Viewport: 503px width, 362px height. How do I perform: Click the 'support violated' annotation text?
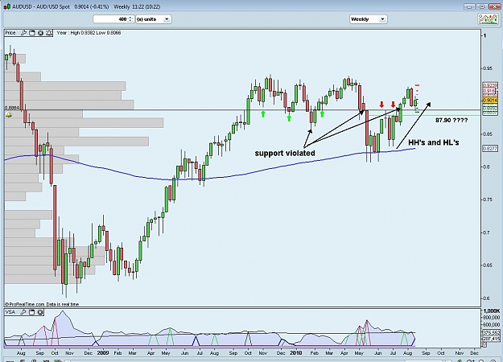[x=285, y=154]
